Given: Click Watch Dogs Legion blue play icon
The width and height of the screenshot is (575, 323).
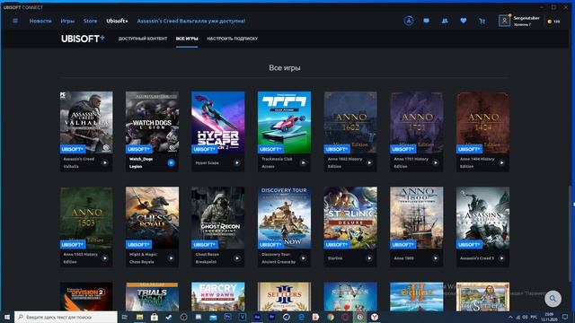Looking at the screenshot, I should pos(171,163).
